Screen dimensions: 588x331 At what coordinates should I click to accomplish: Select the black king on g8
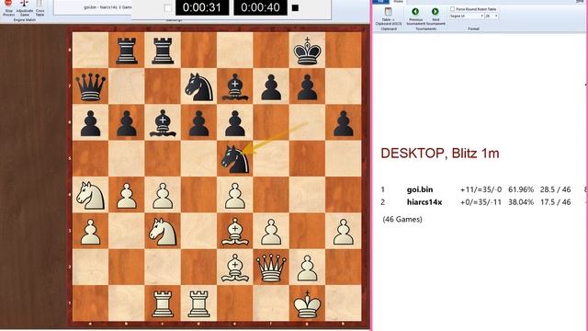point(308,51)
